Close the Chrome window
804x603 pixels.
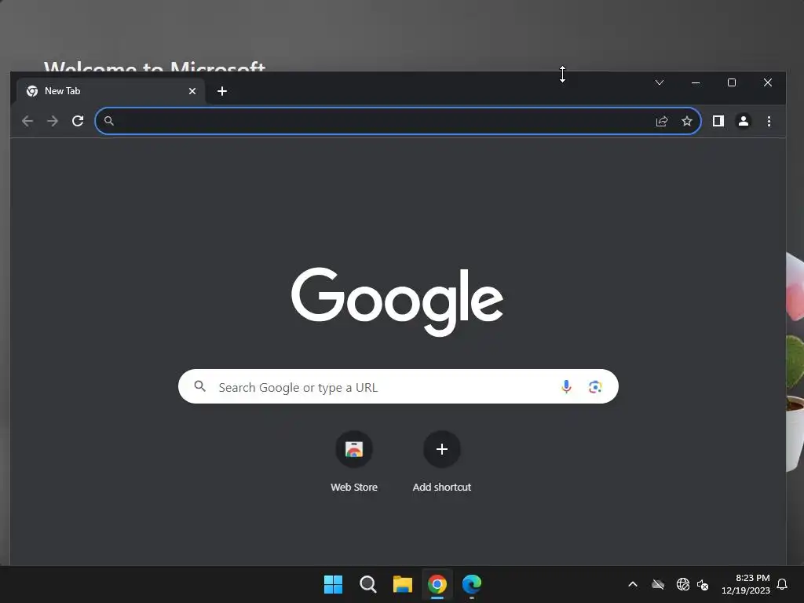768,82
